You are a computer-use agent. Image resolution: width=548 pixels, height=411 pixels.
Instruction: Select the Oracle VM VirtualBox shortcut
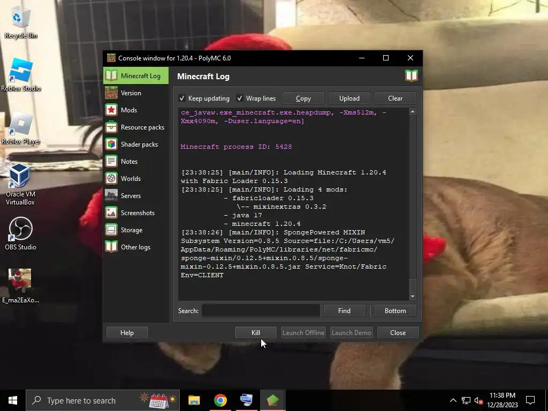click(x=20, y=185)
